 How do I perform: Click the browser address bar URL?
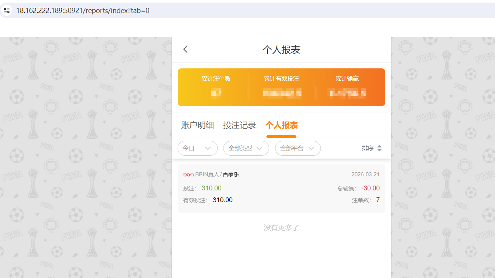(82, 10)
